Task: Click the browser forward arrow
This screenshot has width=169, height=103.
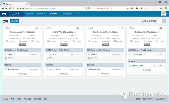Action: click(6, 8)
